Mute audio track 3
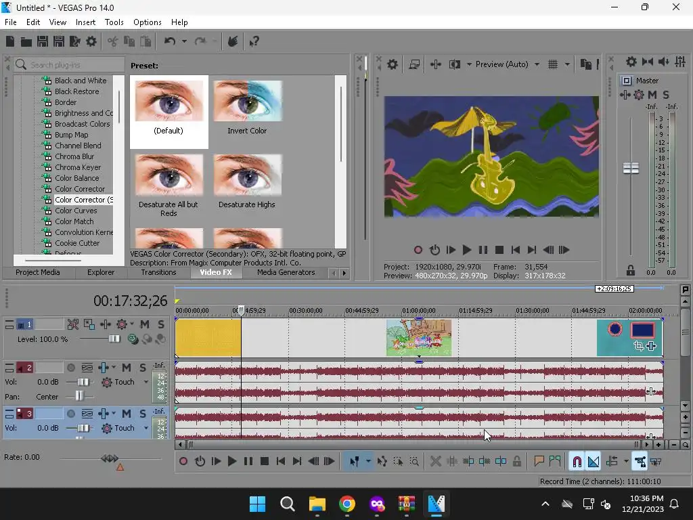 pyautogui.click(x=127, y=414)
